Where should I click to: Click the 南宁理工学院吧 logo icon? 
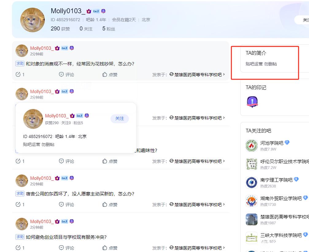click(252, 183)
